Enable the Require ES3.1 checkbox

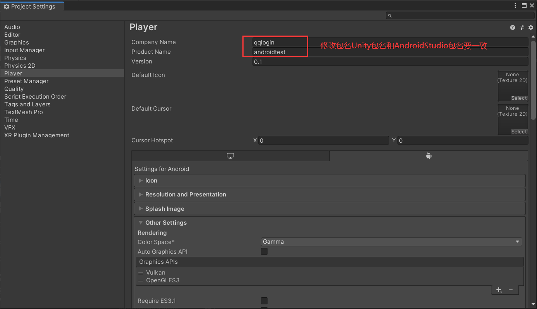(264, 300)
